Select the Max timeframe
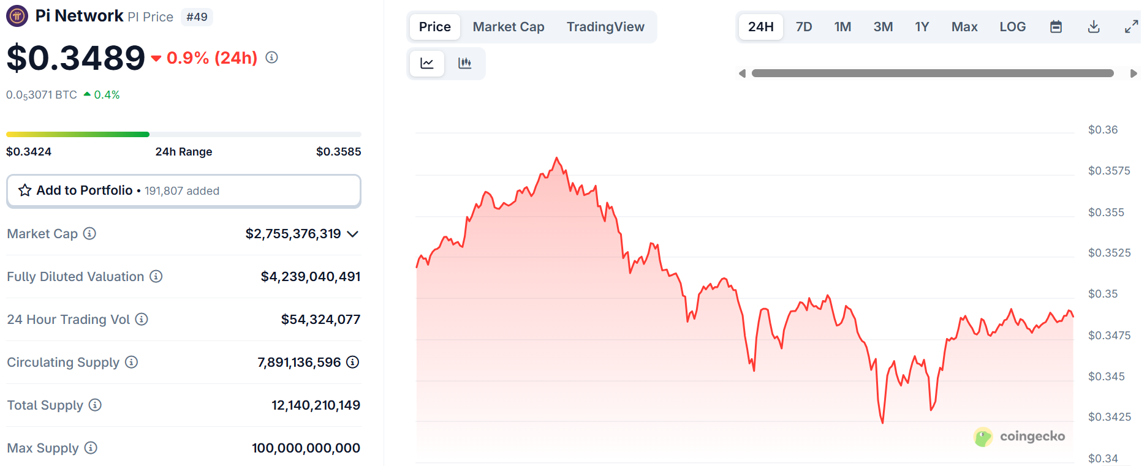This screenshot has height=466, width=1147. [964, 26]
